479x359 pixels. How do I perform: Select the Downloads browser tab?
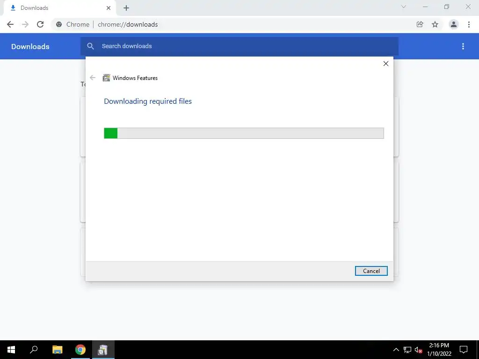[59, 8]
